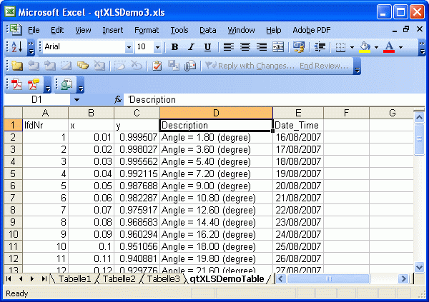Click formula bar containing 'Description
The image size is (429, 302).
275,100
